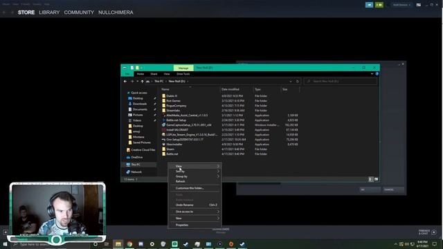443x249 pixels.
Task: Choose Undo Rename in context menu
Action: point(195,205)
